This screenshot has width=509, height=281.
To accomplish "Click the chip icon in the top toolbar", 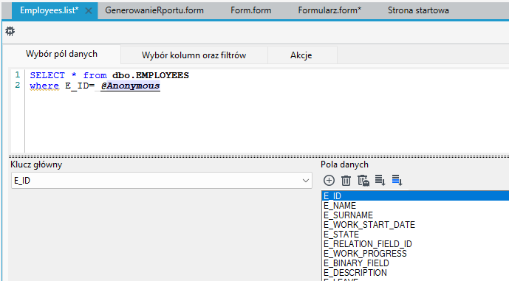I will pyautogui.click(x=10, y=31).
